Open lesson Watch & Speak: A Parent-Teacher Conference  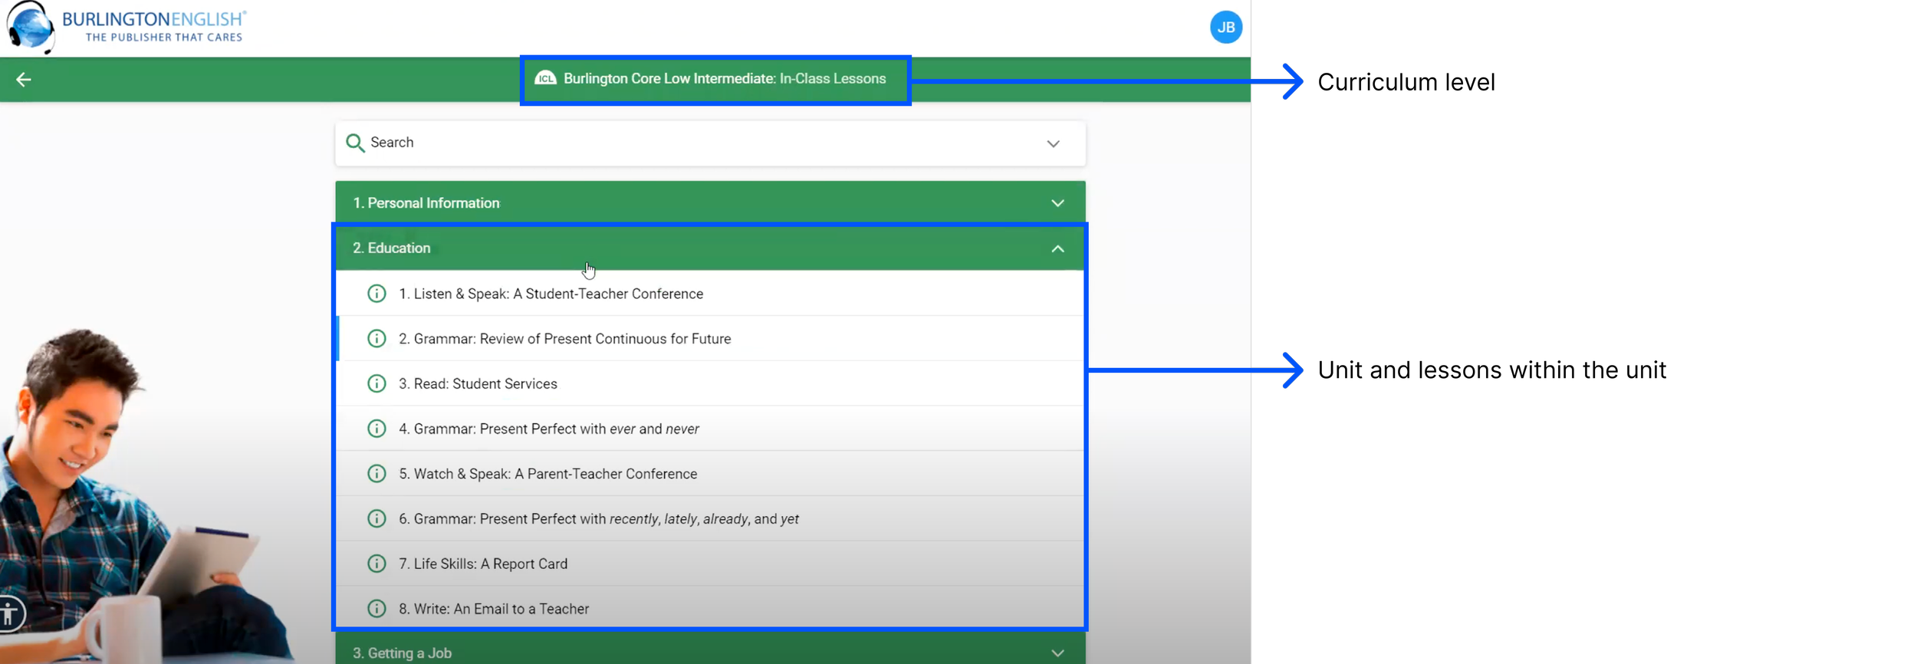pyautogui.click(x=710, y=474)
